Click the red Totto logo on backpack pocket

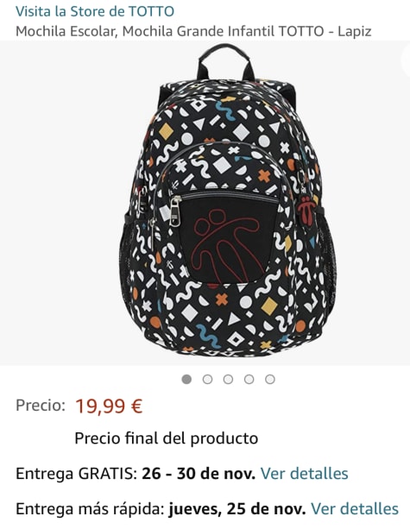[x=225, y=244]
